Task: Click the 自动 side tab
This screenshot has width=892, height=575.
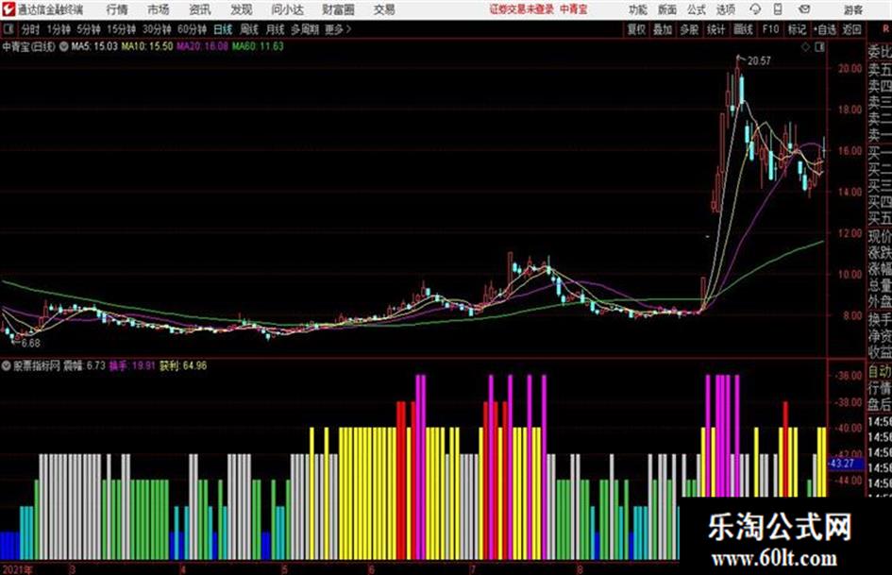Action: [x=880, y=372]
